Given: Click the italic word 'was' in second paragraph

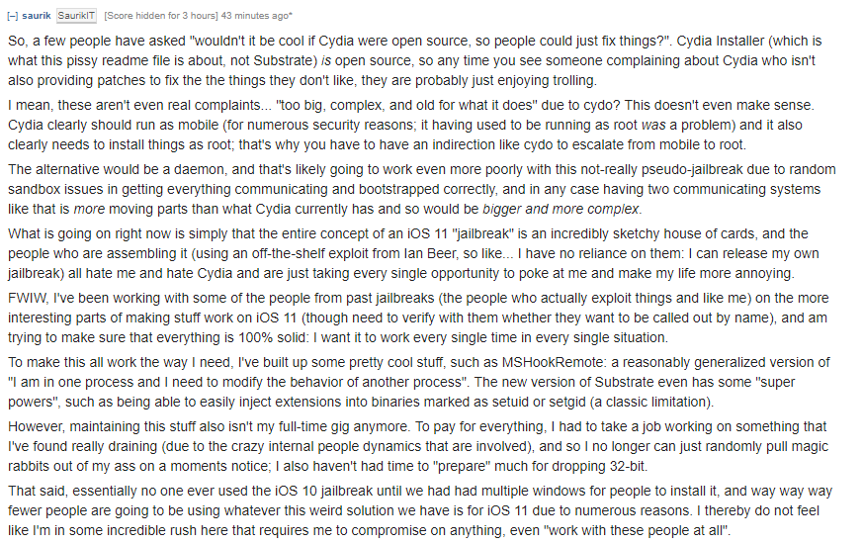Looking at the screenshot, I should click(653, 125).
